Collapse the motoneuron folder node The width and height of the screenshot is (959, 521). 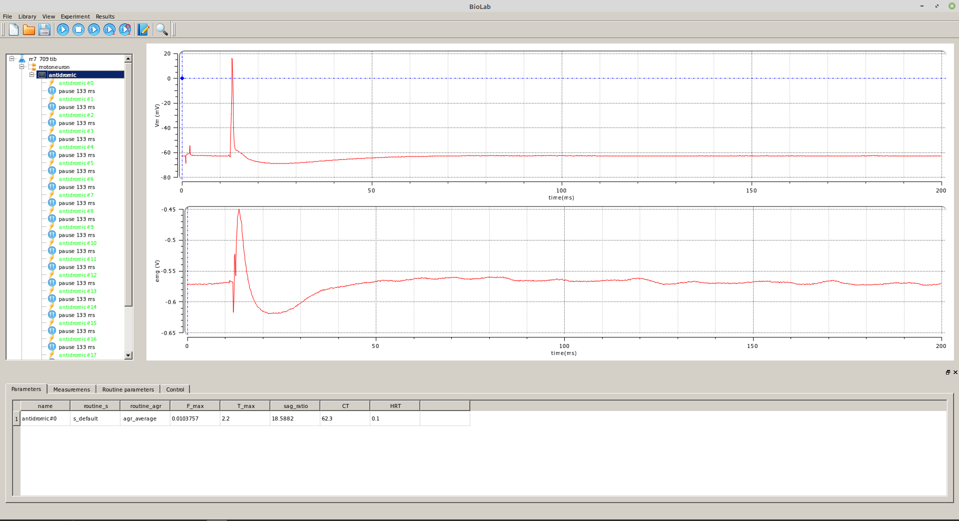(x=22, y=67)
